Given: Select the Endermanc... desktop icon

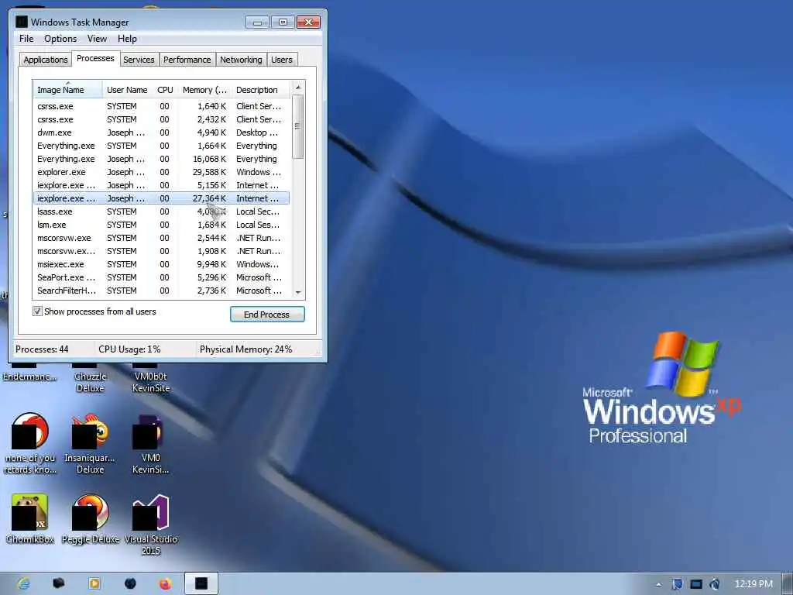Looking at the screenshot, I should pyautogui.click(x=30, y=373).
